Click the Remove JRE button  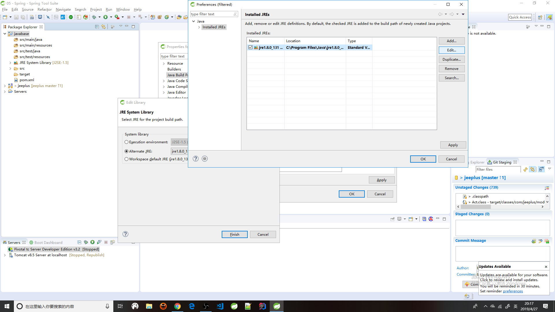tap(452, 68)
